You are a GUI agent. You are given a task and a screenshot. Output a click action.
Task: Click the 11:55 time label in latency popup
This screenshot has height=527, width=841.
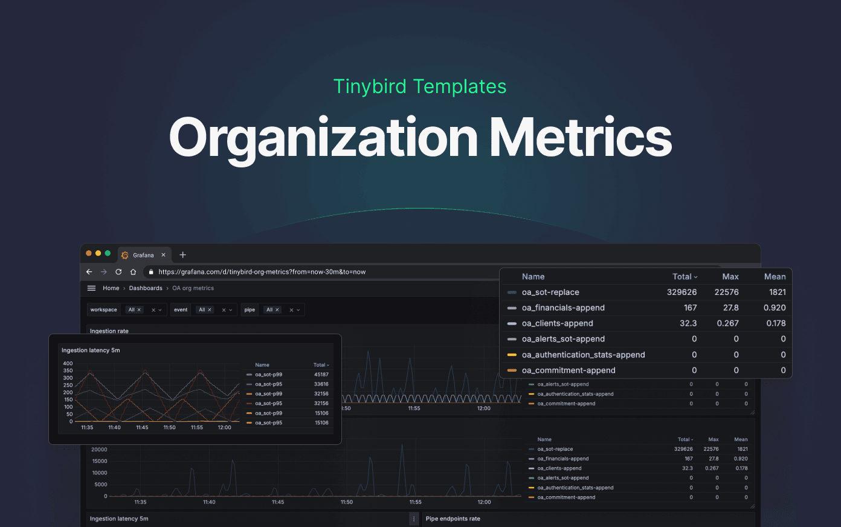pyautogui.click(x=197, y=428)
